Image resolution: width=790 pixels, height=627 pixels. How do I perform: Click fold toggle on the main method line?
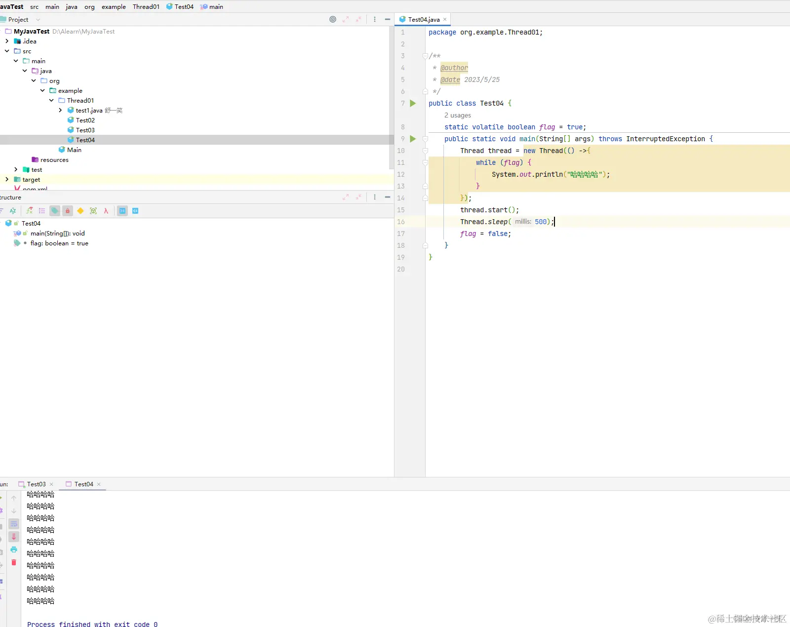pyautogui.click(x=425, y=139)
